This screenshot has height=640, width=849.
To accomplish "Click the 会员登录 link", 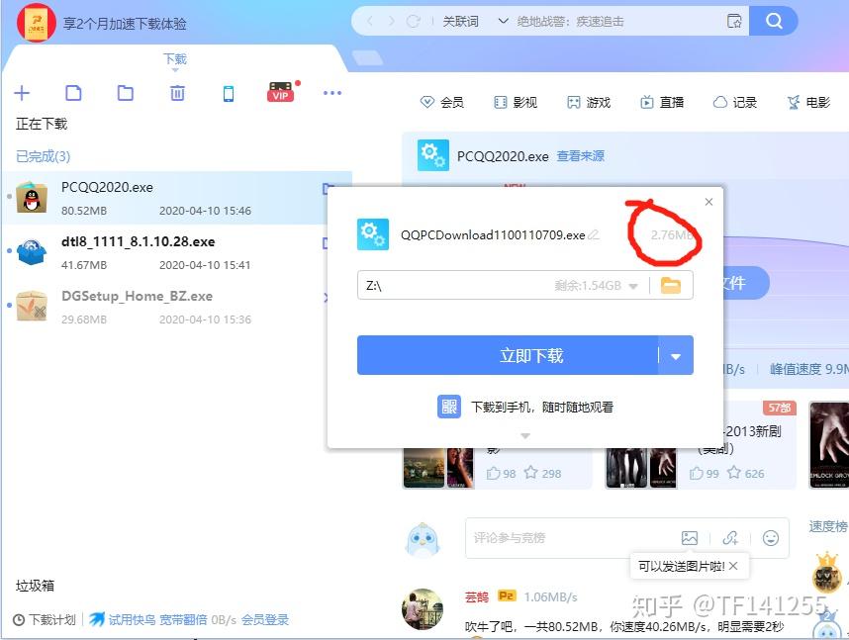I will [x=265, y=619].
